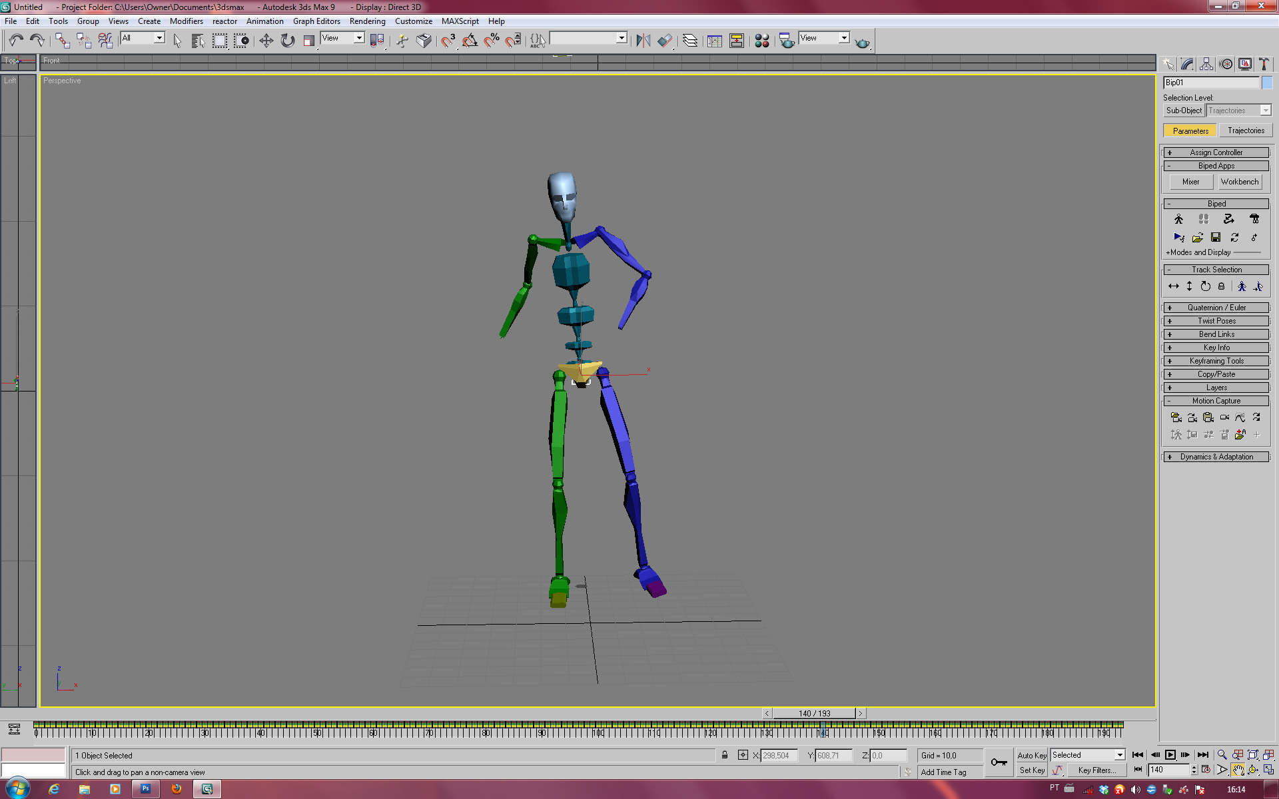This screenshot has width=1279, height=799.
Task: Open the Animation menu
Action: coord(265,21)
